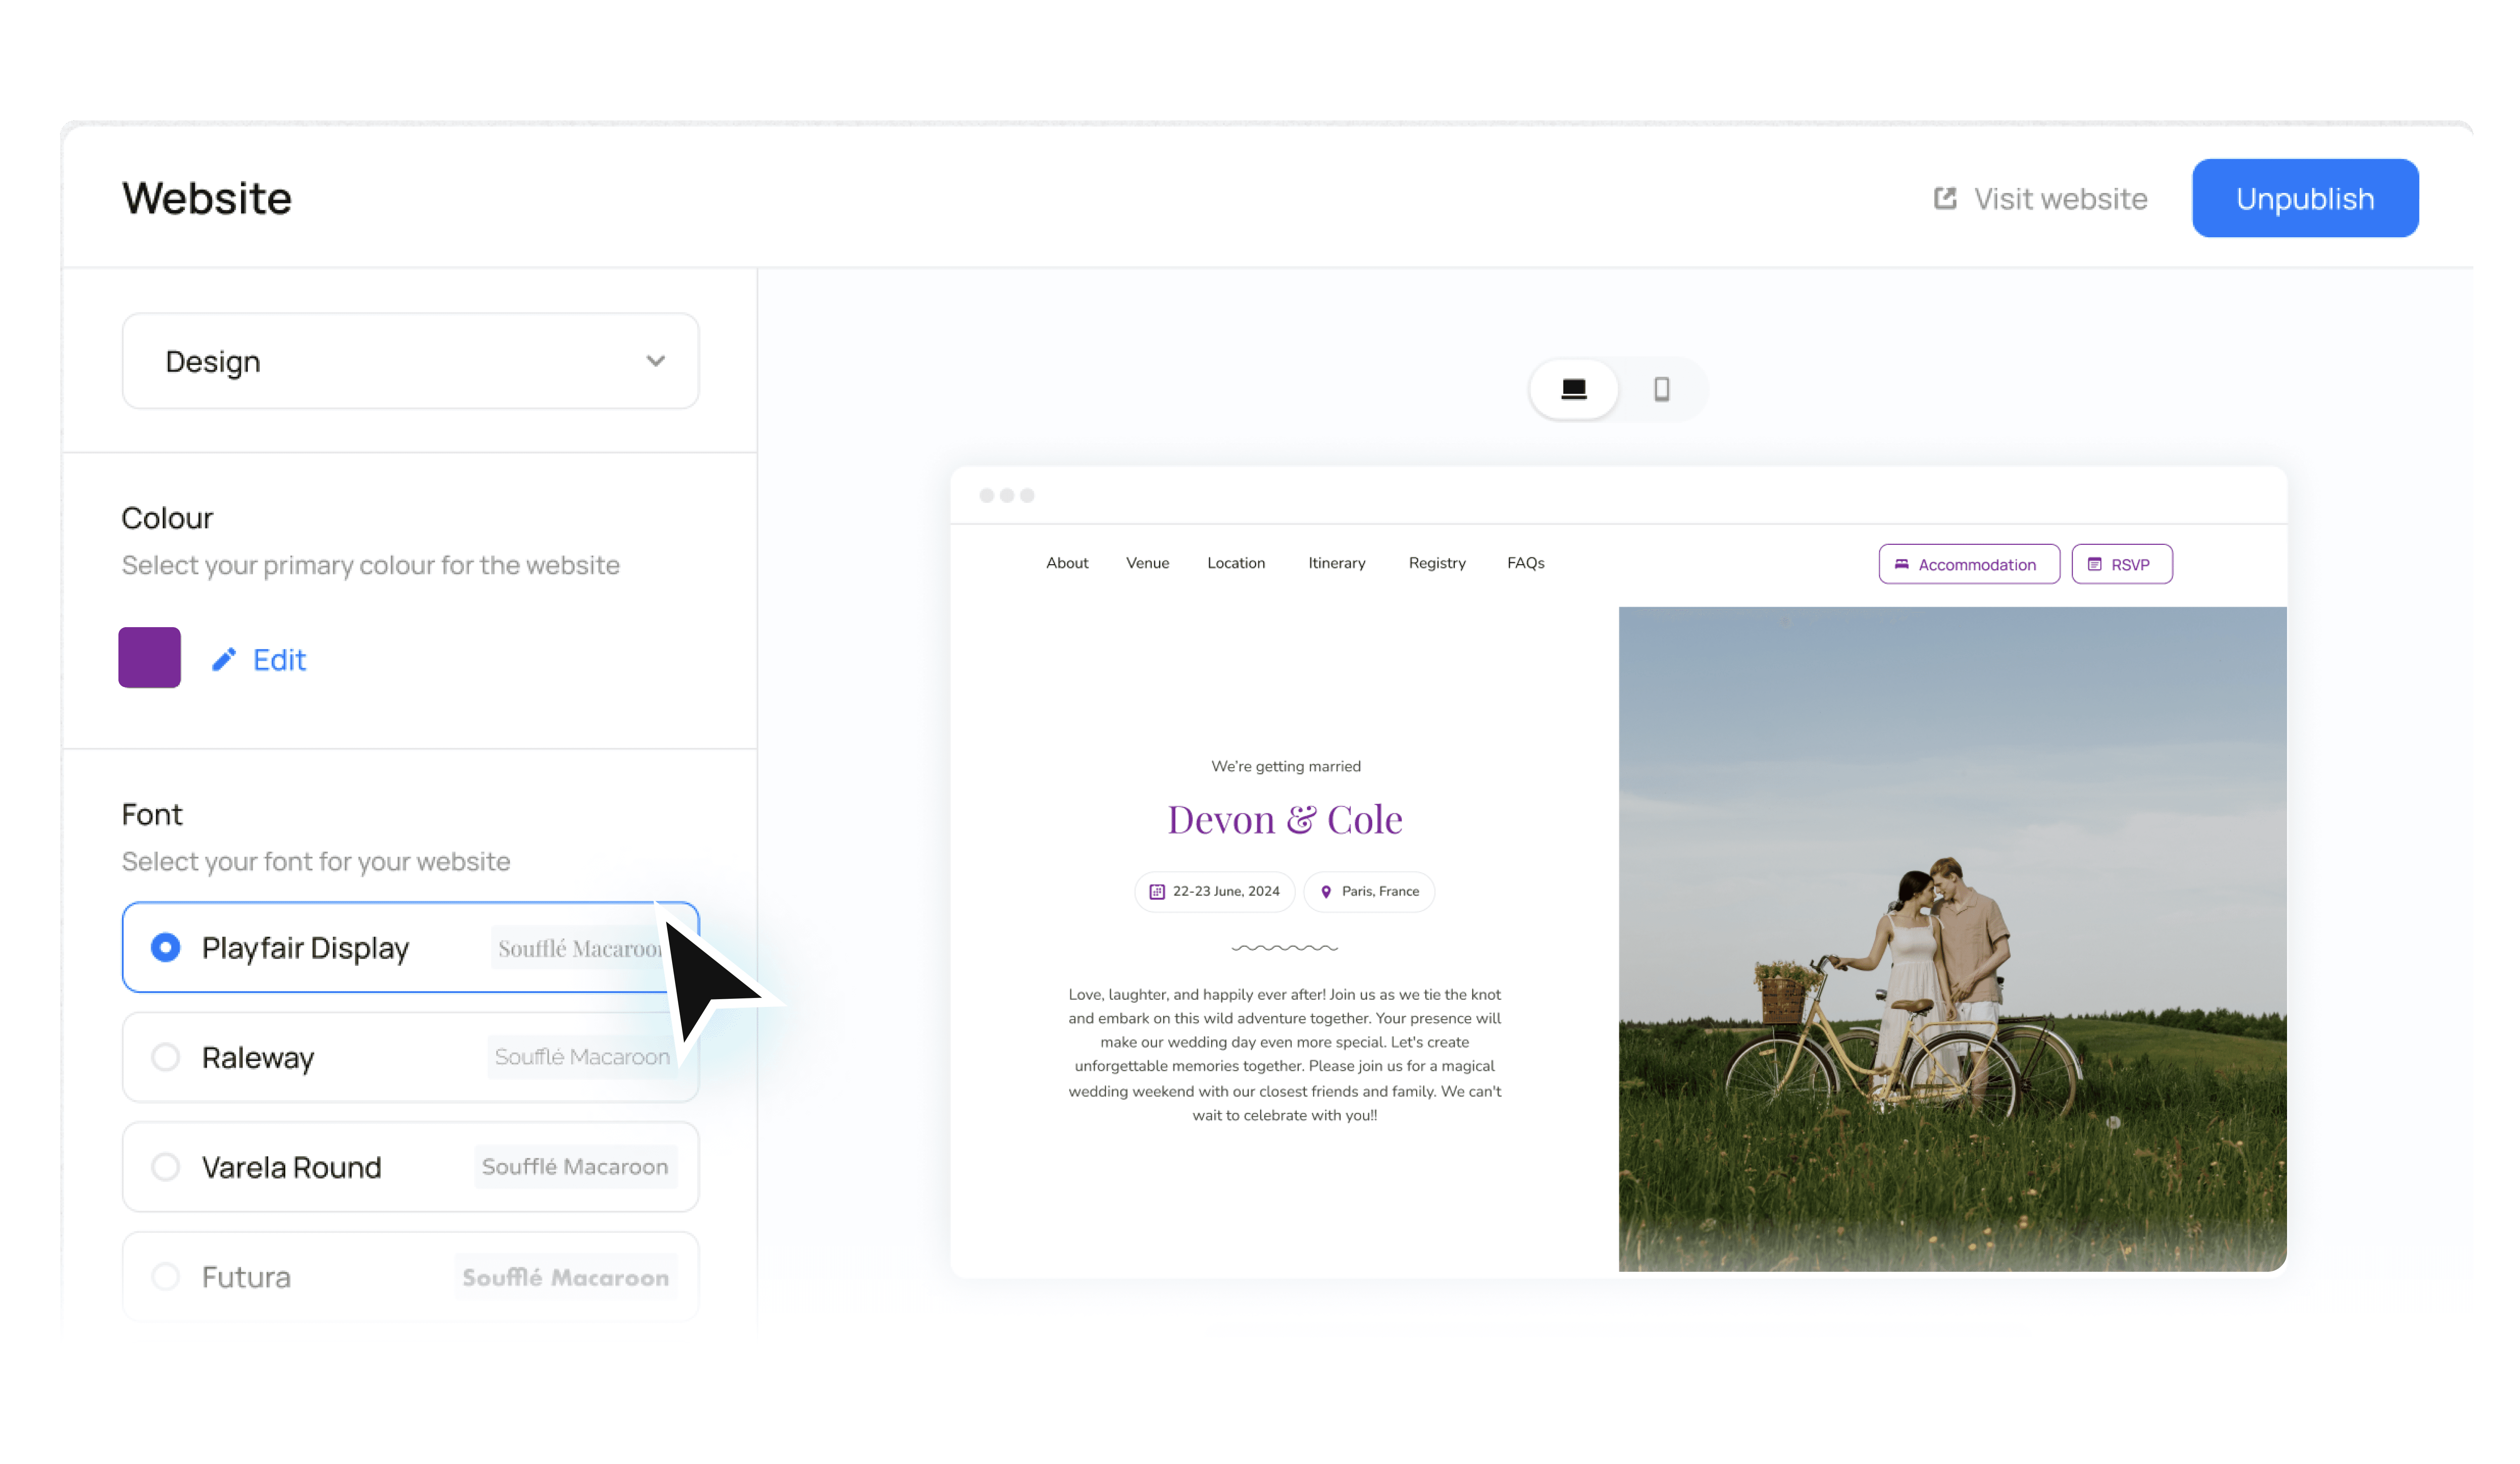Switch to mobile phone preview icon
This screenshot has width=2520, height=1464.
(x=1661, y=389)
